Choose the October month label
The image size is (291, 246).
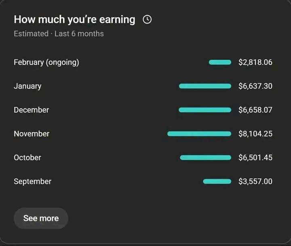27,158
